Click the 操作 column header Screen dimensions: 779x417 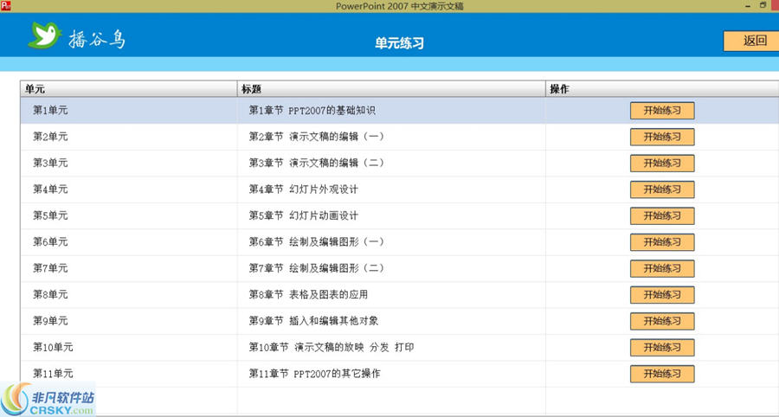click(662, 89)
